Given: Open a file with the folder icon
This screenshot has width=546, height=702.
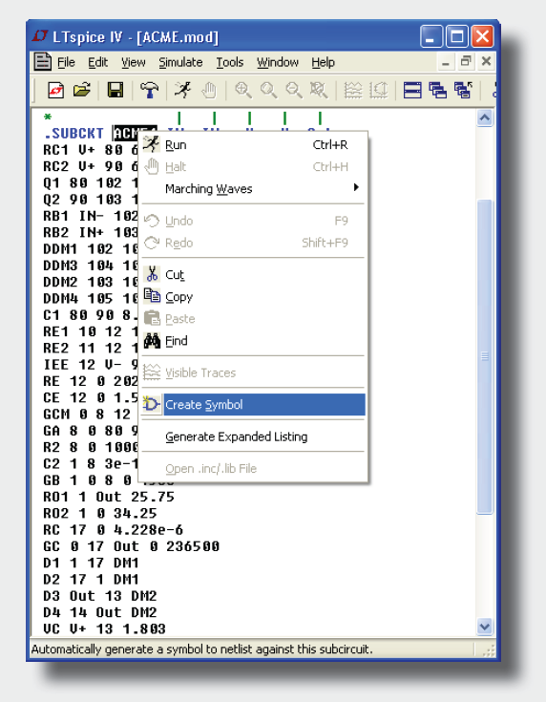Looking at the screenshot, I should coord(82,91).
